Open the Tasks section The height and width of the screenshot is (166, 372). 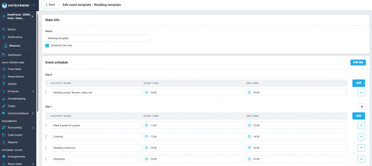(x=12, y=106)
